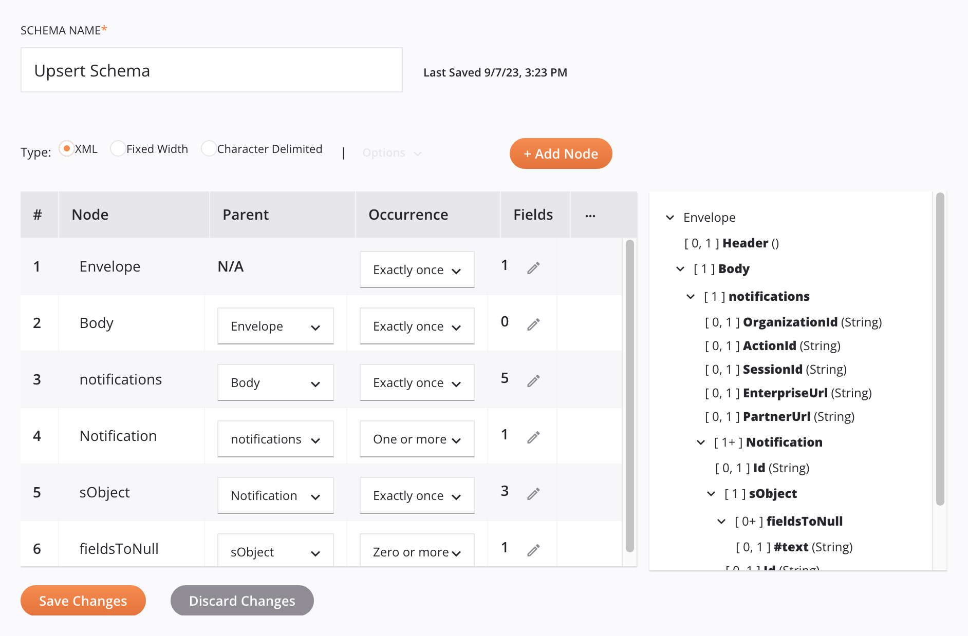
Task: Click the pencil icon in Body row
Action: (533, 324)
